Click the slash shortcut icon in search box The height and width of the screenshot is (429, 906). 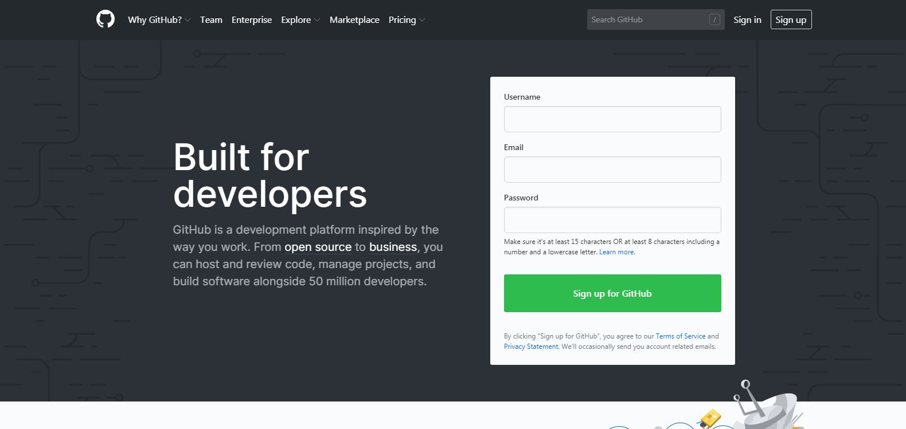(714, 19)
